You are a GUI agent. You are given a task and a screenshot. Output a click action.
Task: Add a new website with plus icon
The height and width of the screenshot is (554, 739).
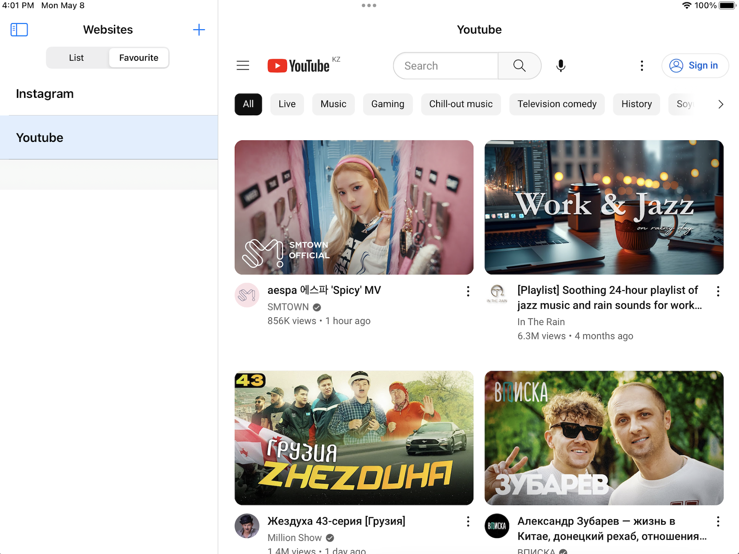(199, 30)
